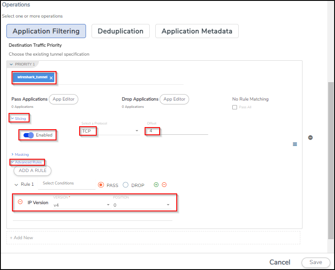Open Select Conditions dropdown for Rule 1
The height and width of the screenshot is (270, 335).
tap(67, 184)
